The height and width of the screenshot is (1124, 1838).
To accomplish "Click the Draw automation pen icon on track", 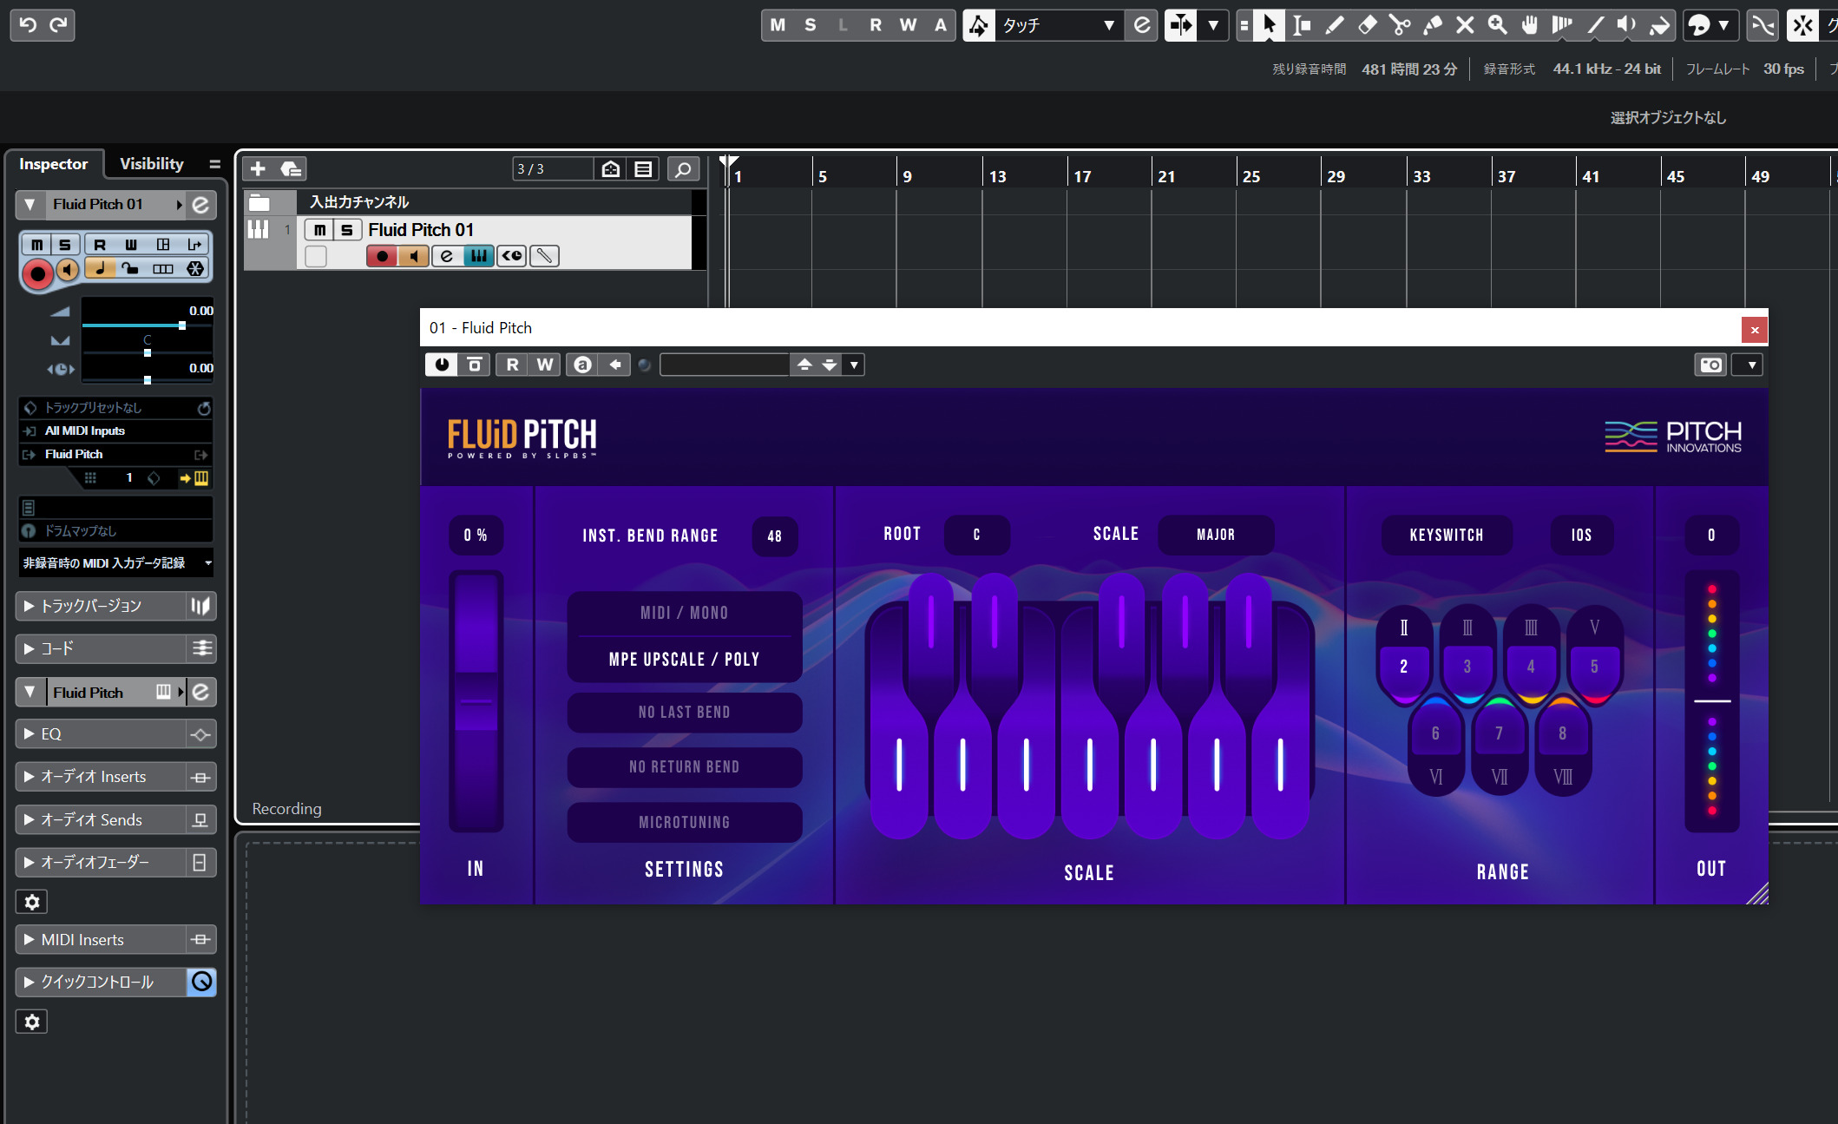I will [x=544, y=256].
